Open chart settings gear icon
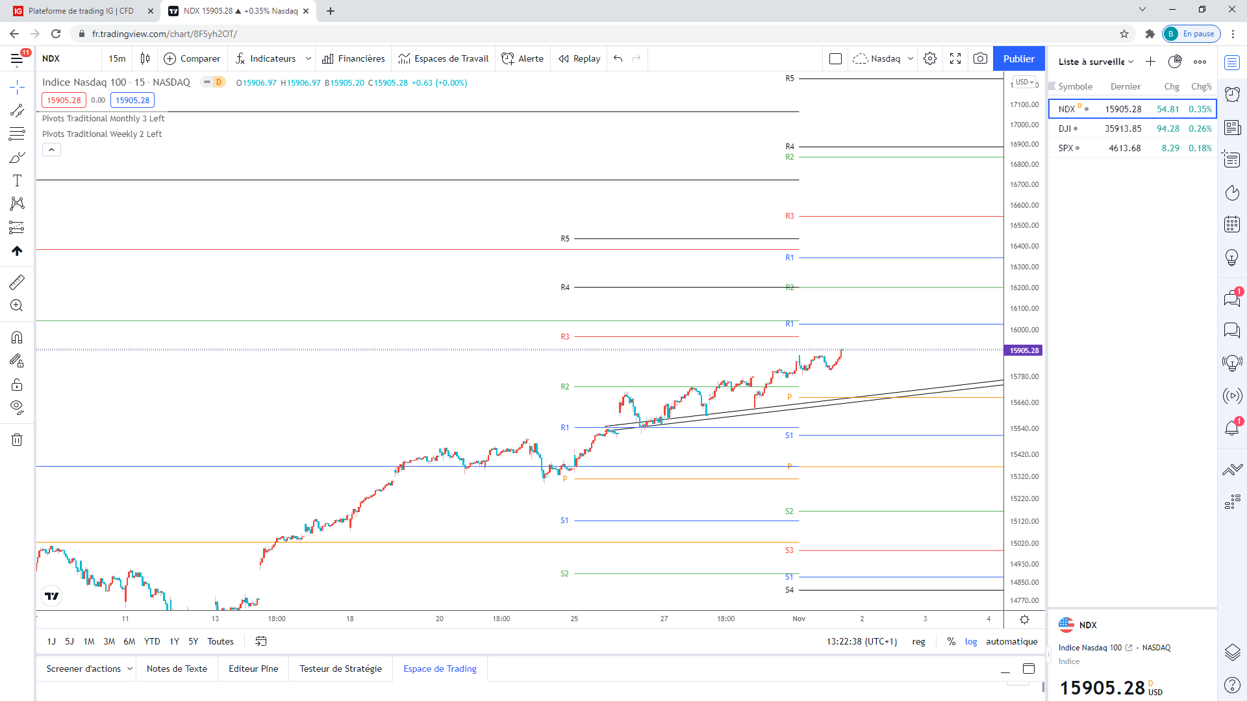The height and width of the screenshot is (701, 1247). click(x=930, y=58)
